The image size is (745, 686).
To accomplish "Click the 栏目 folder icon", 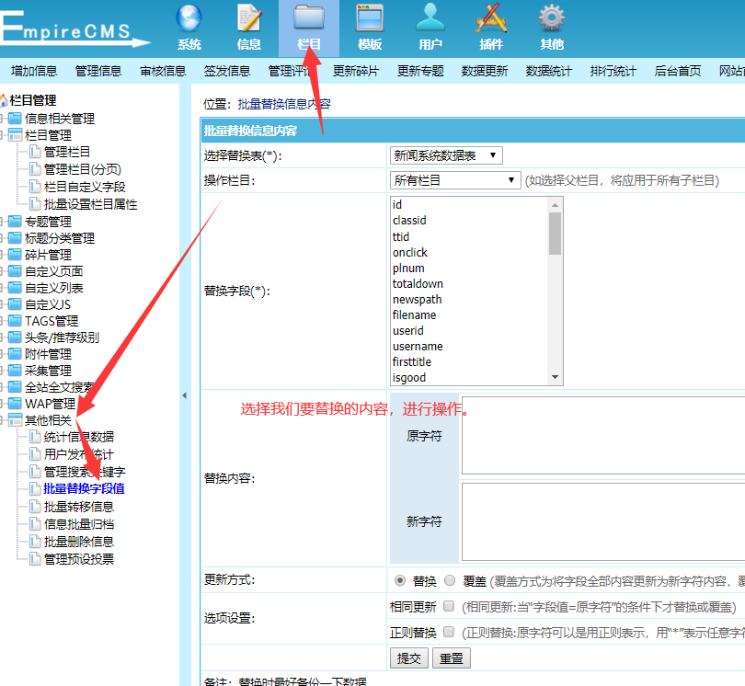I will click(x=309, y=18).
